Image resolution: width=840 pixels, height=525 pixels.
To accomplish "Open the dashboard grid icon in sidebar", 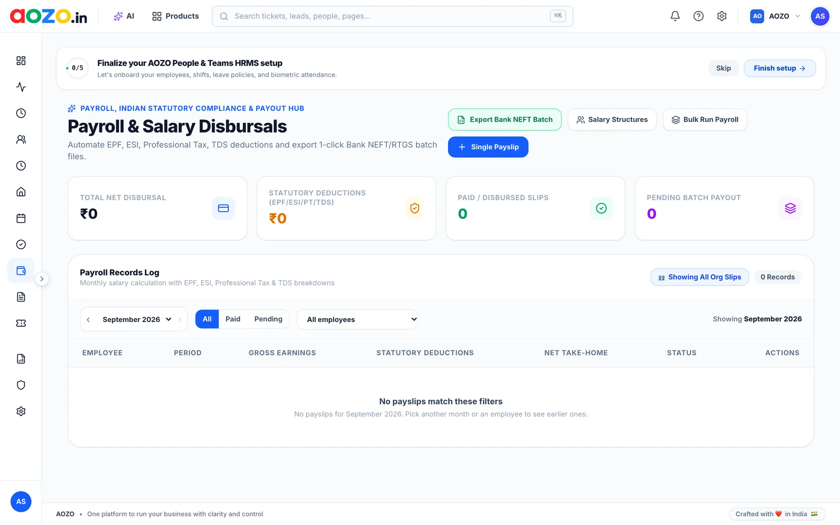I will pos(21,61).
